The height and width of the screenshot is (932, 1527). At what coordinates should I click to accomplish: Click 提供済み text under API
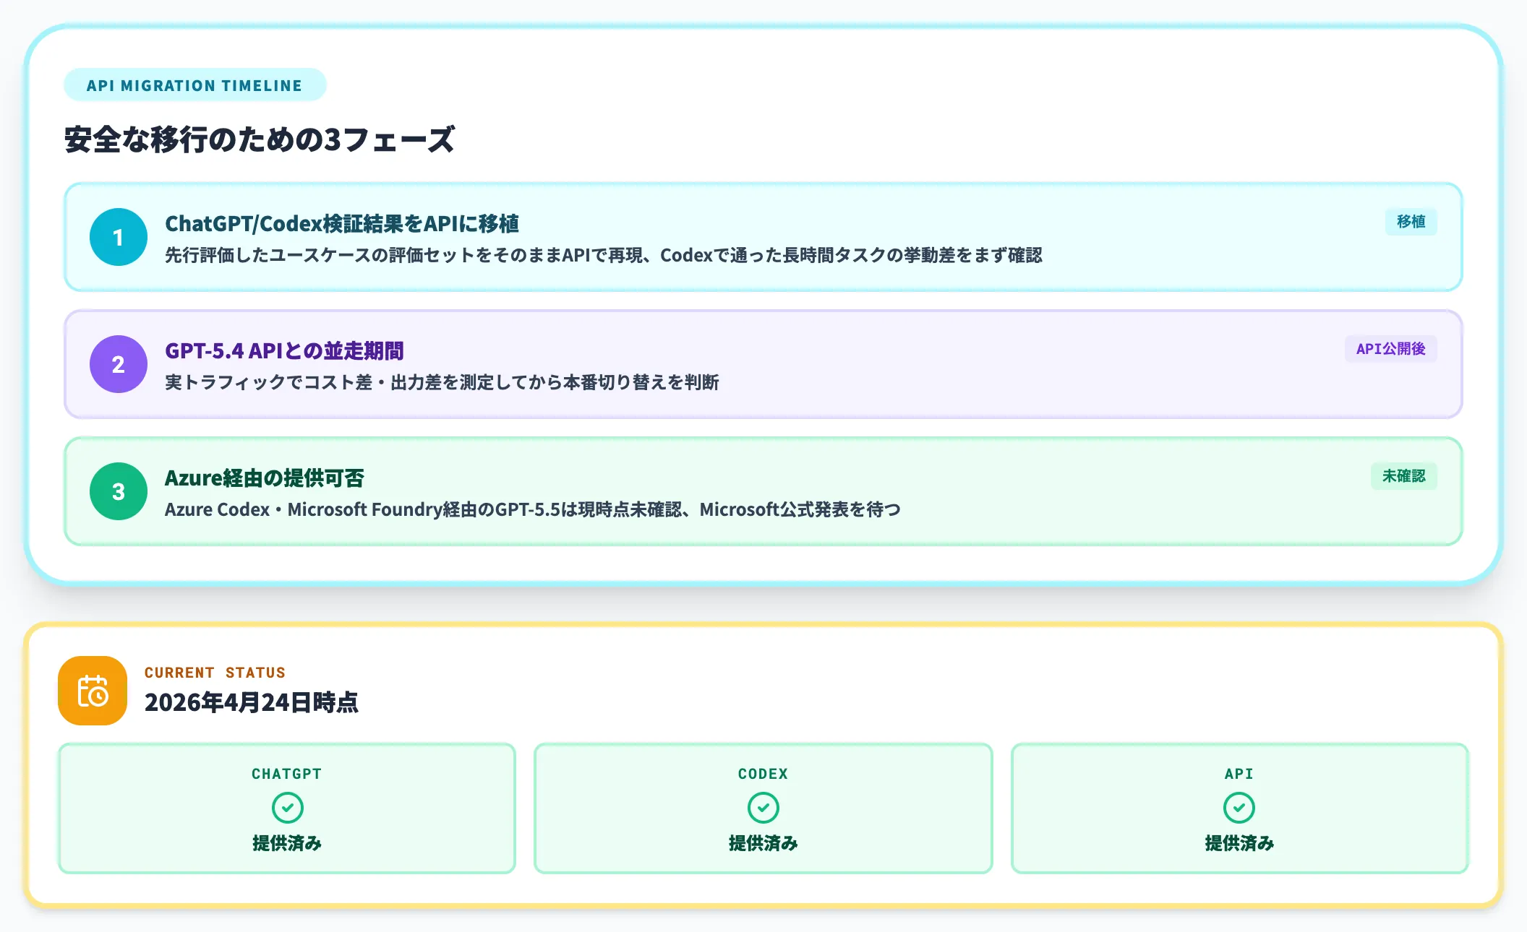[x=1239, y=843]
